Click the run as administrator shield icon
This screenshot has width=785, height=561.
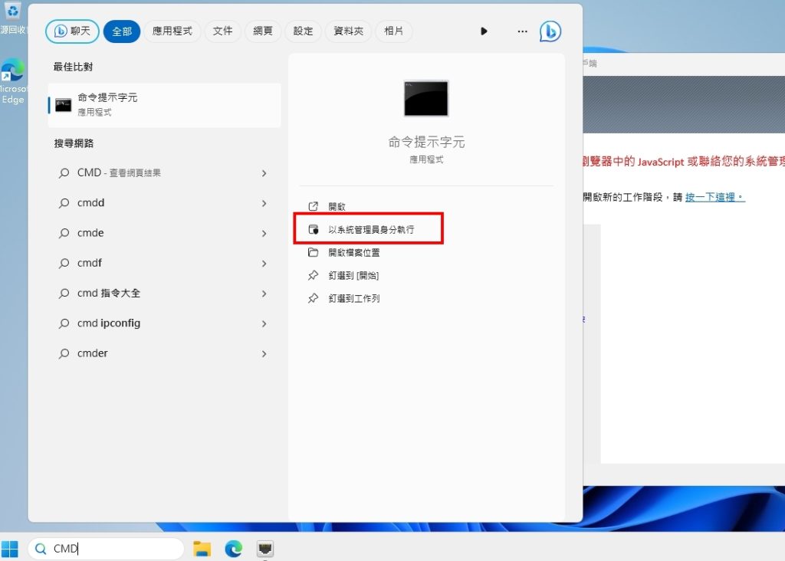[314, 229]
